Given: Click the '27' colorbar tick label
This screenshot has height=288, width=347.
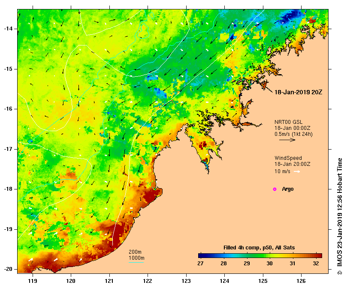Looking at the screenshot, I should pos(200,264).
